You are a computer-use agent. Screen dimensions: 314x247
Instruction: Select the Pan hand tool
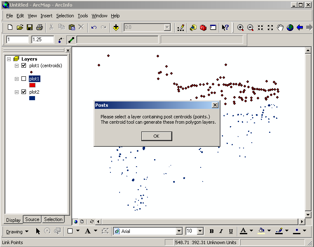pos(280,27)
